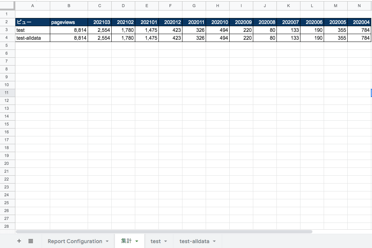Click the 202006 header cell

tap(312, 22)
